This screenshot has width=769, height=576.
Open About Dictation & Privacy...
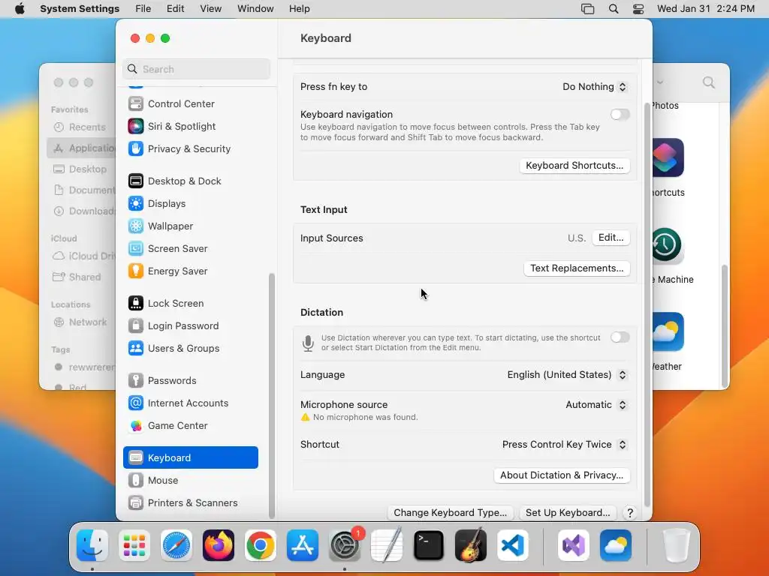tap(562, 475)
